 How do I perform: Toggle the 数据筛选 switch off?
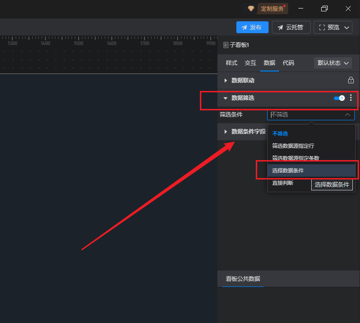[x=339, y=98]
